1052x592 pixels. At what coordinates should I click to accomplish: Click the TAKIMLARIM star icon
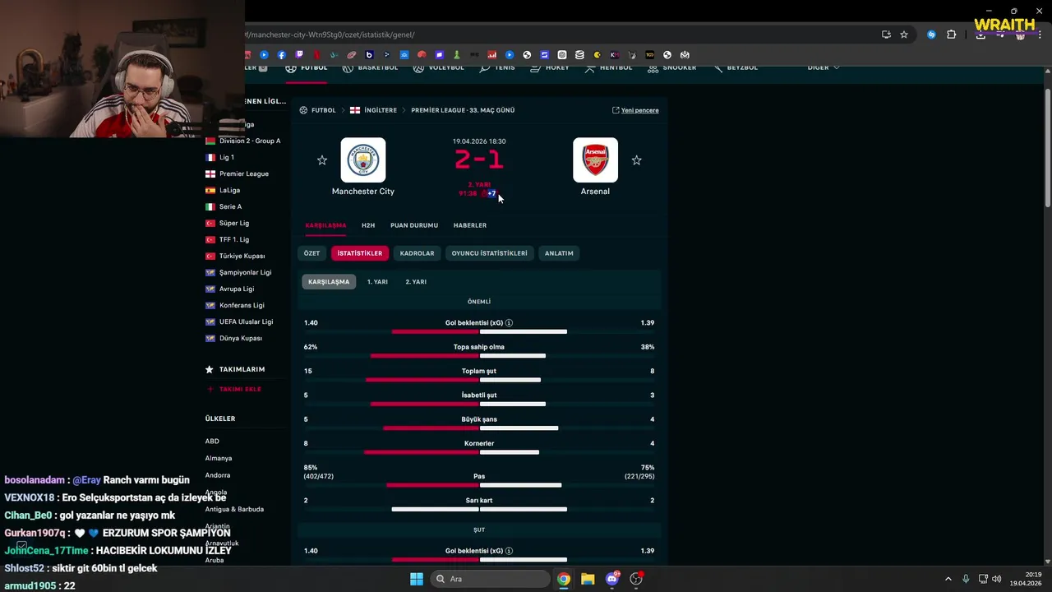click(x=210, y=369)
